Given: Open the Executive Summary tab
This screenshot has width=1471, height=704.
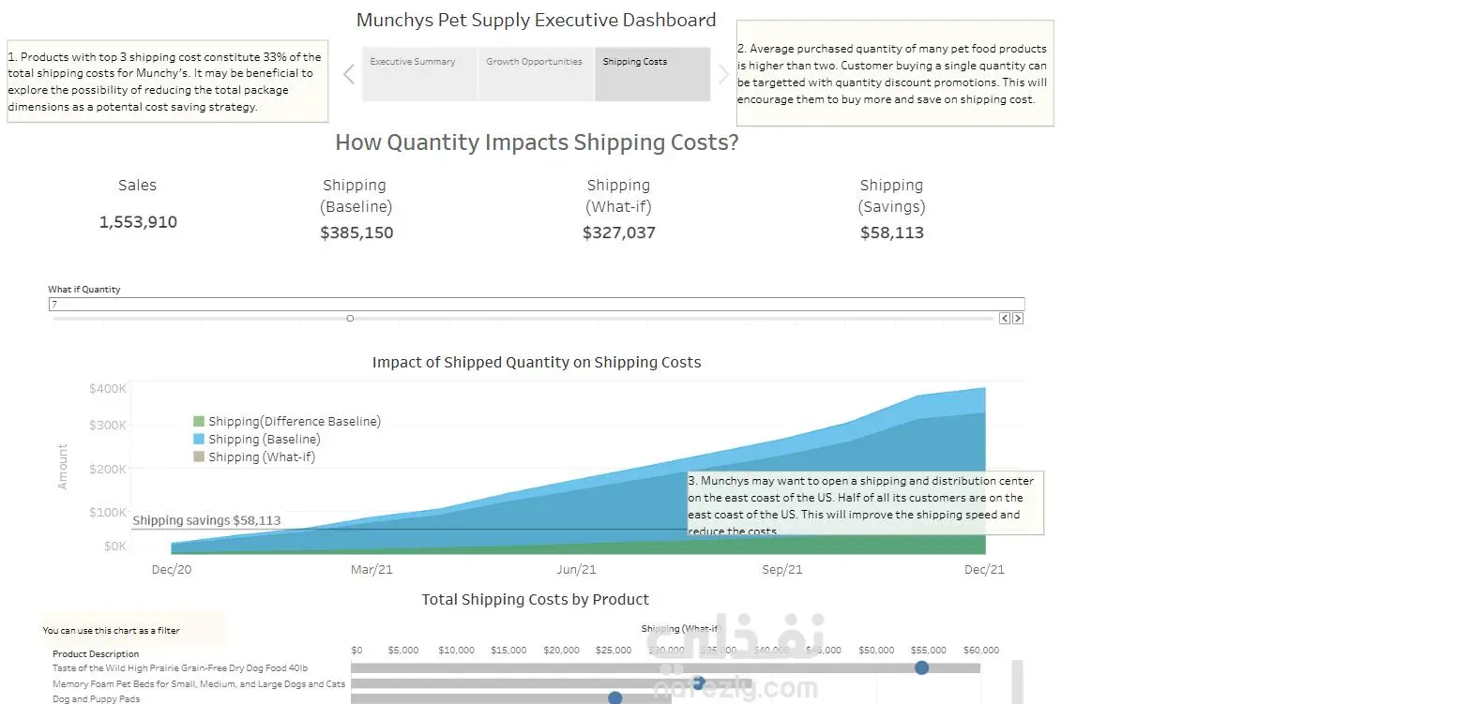Looking at the screenshot, I should (419, 74).
